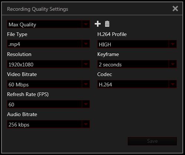Choose a resolution from the 1920x1080 field

pyautogui.click(x=48, y=64)
